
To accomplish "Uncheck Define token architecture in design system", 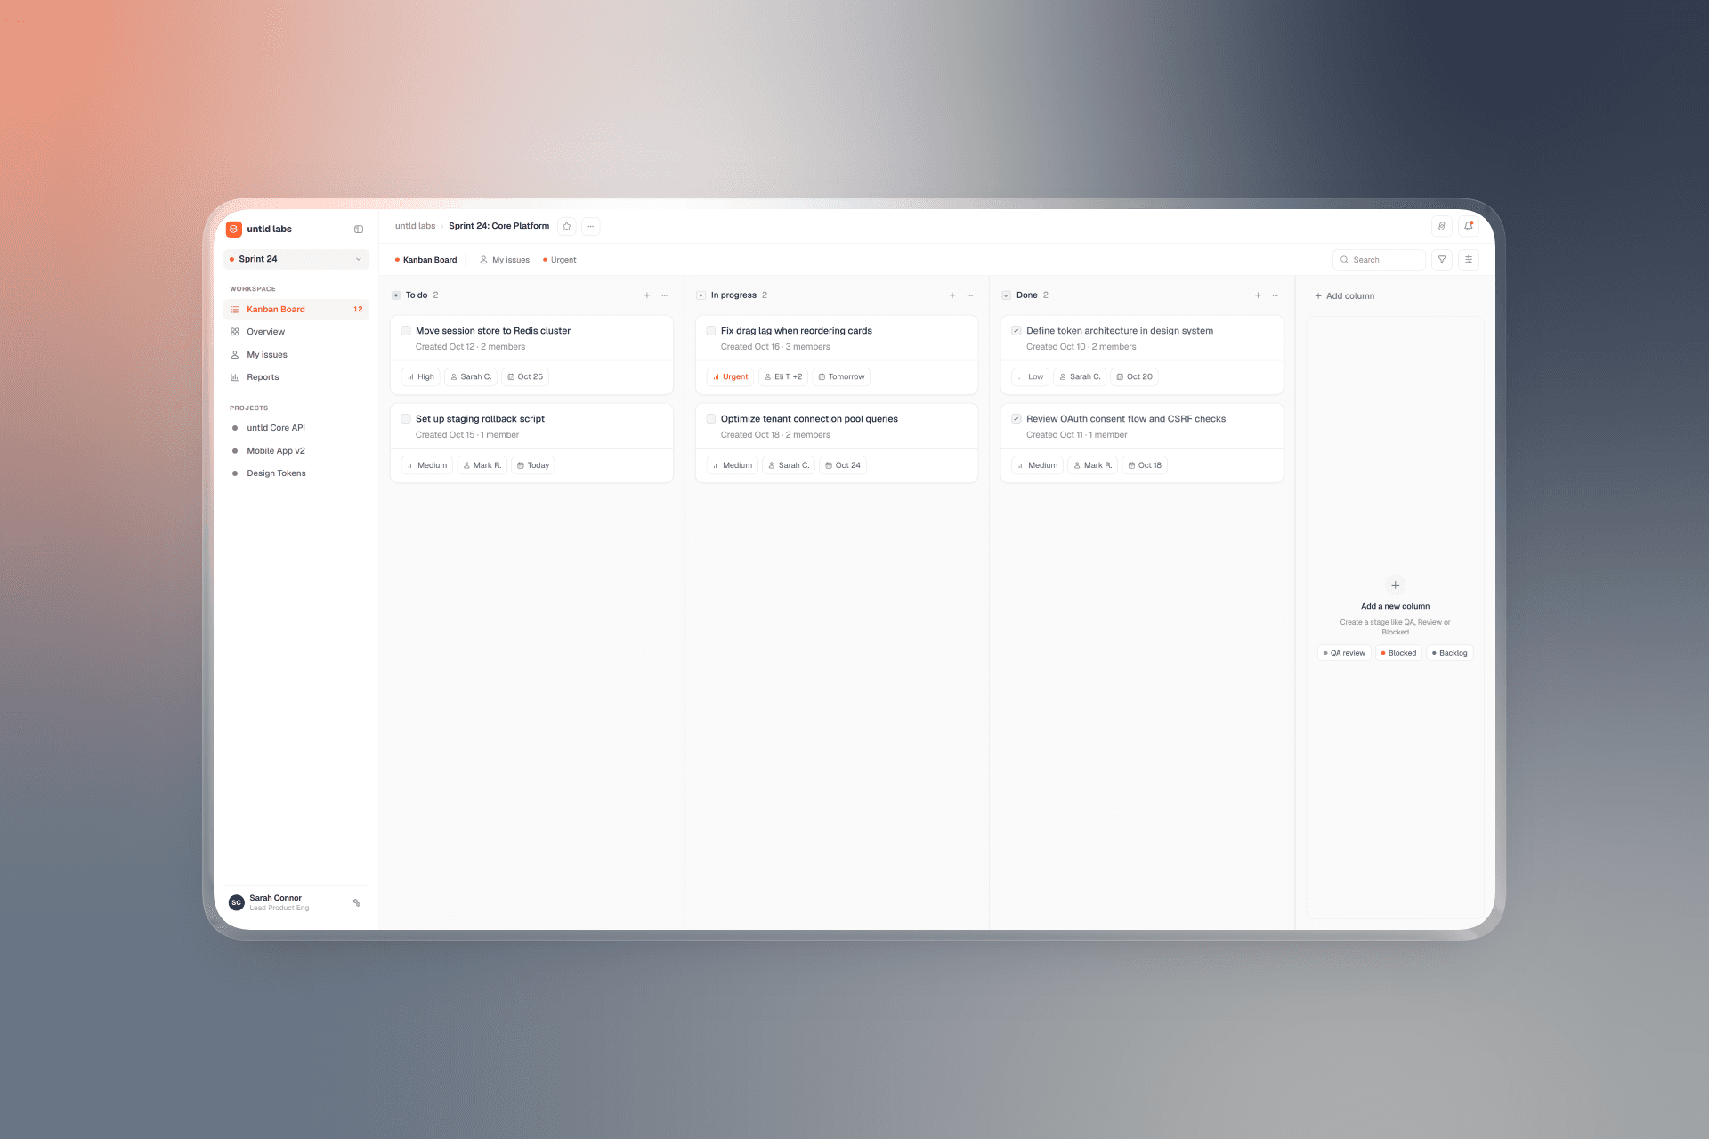I will point(1016,330).
